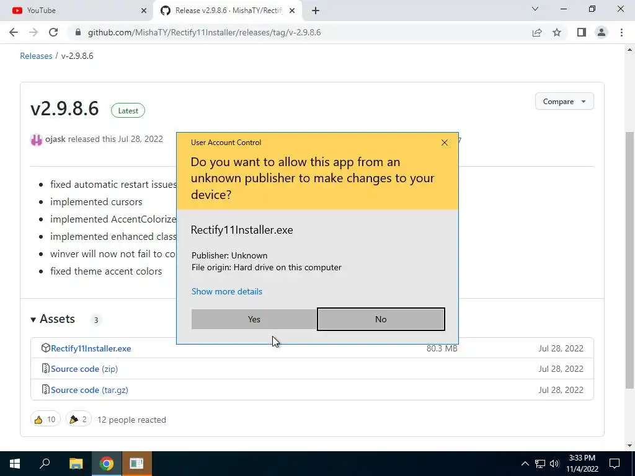
Task: Click the Rectify installer taskbar icon
Action: (x=136, y=464)
